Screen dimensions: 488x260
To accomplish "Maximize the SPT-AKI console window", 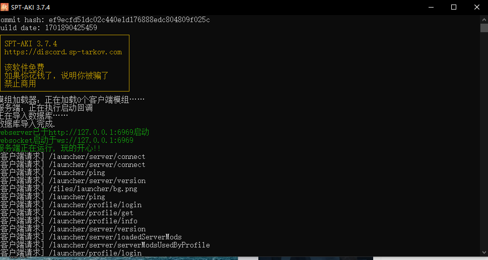I will 454,7.
